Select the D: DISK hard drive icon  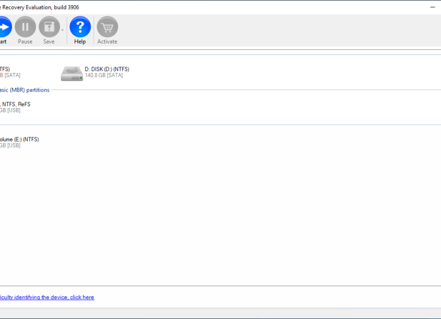click(71, 72)
